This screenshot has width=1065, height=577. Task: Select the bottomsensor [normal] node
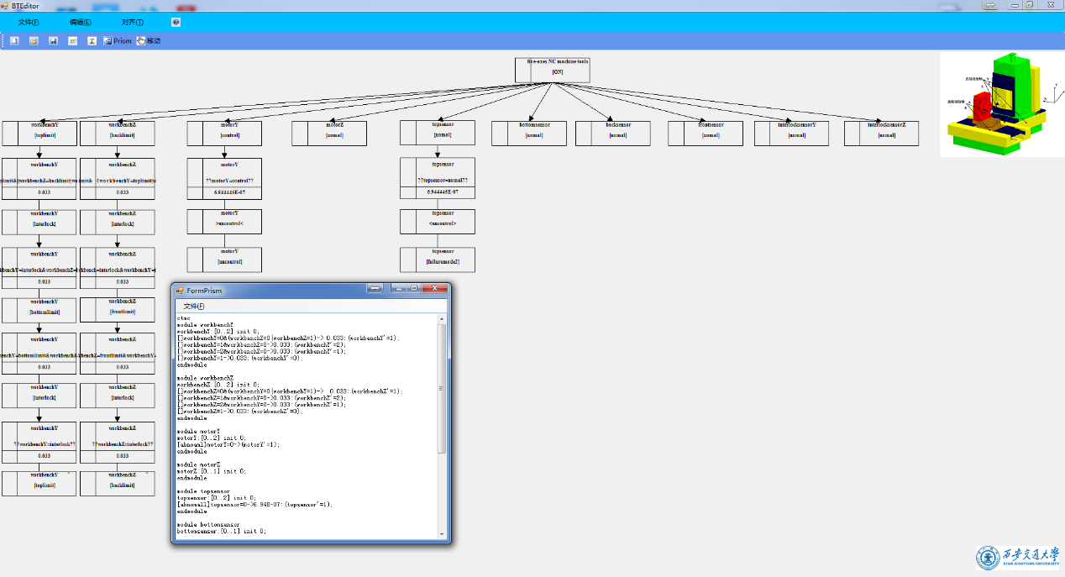528,134
